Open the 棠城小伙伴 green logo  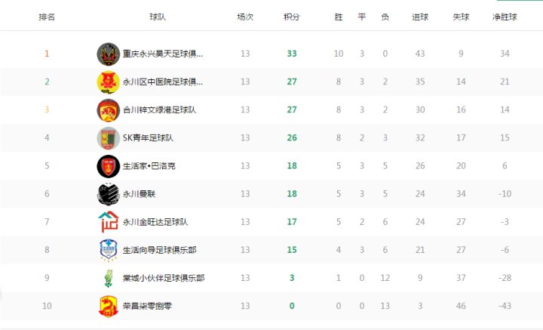point(108,278)
